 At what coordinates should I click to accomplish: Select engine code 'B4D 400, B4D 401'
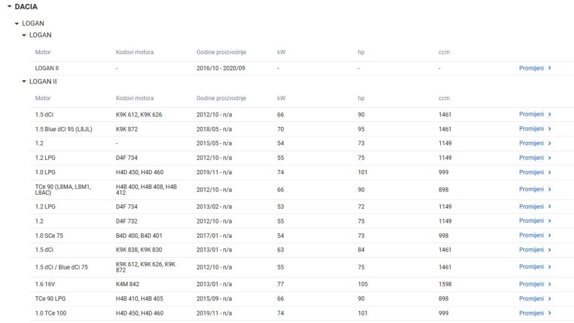pos(139,236)
